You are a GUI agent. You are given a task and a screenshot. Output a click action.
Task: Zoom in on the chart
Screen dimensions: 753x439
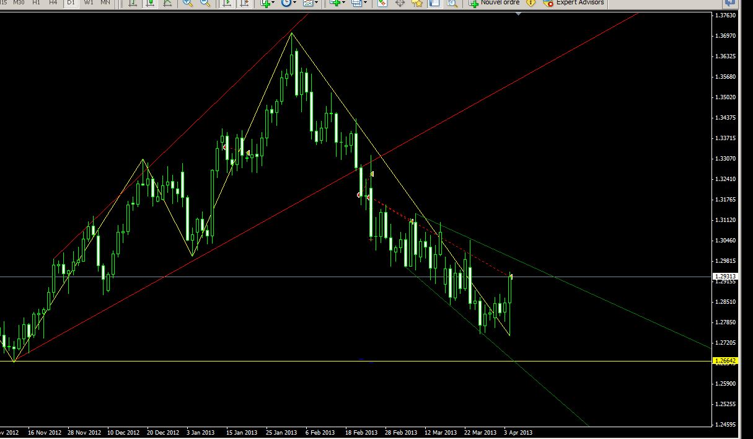pyautogui.click(x=188, y=3)
